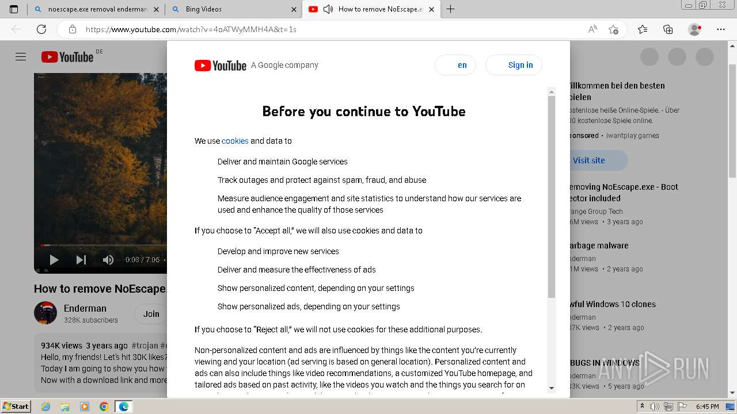The image size is (737, 414).
Task: Skip to the next video
Action: pyautogui.click(x=81, y=260)
